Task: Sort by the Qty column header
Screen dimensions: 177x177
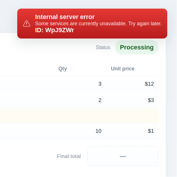Action: click(x=63, y=69)
